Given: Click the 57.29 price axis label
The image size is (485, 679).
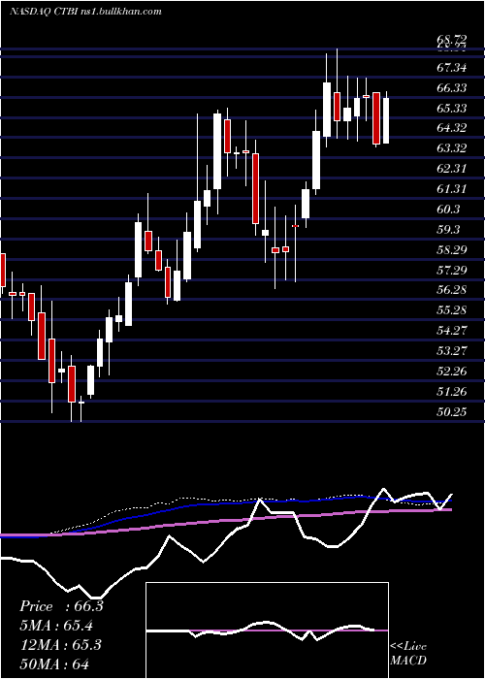Looking at the screenshot, I should tap(452, 271).
